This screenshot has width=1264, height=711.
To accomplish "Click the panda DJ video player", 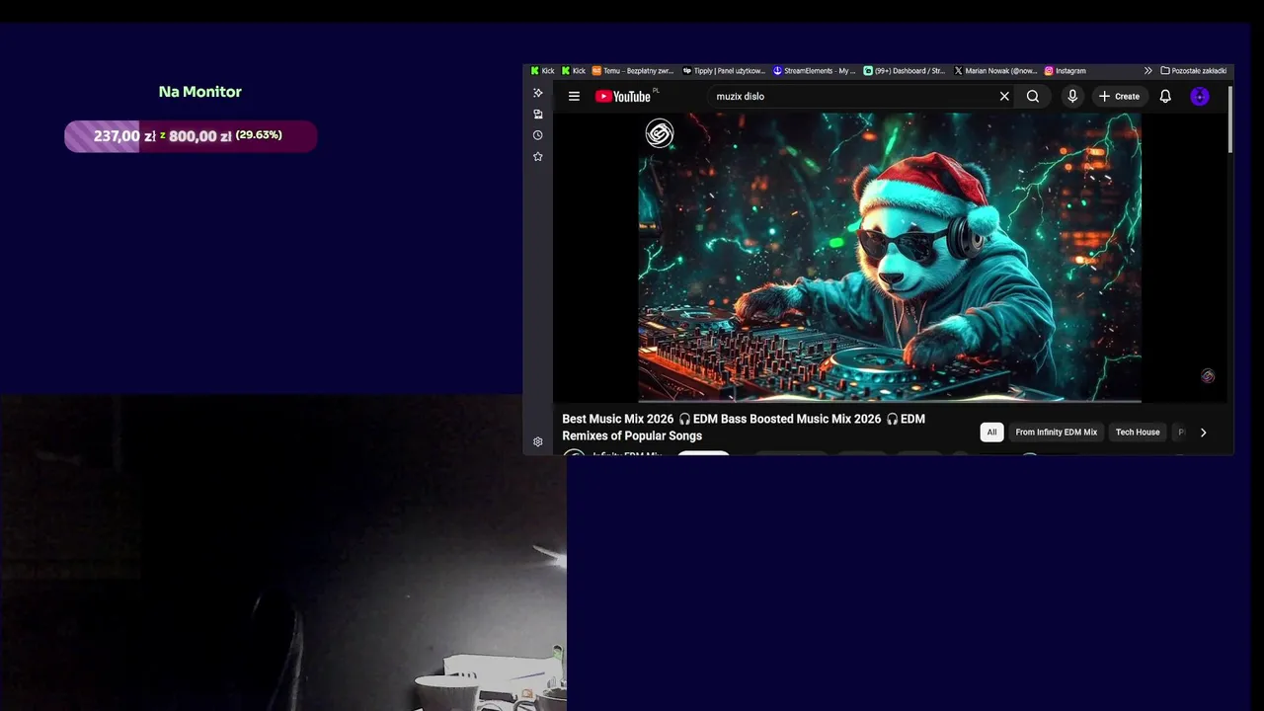I will click(890, 257).
